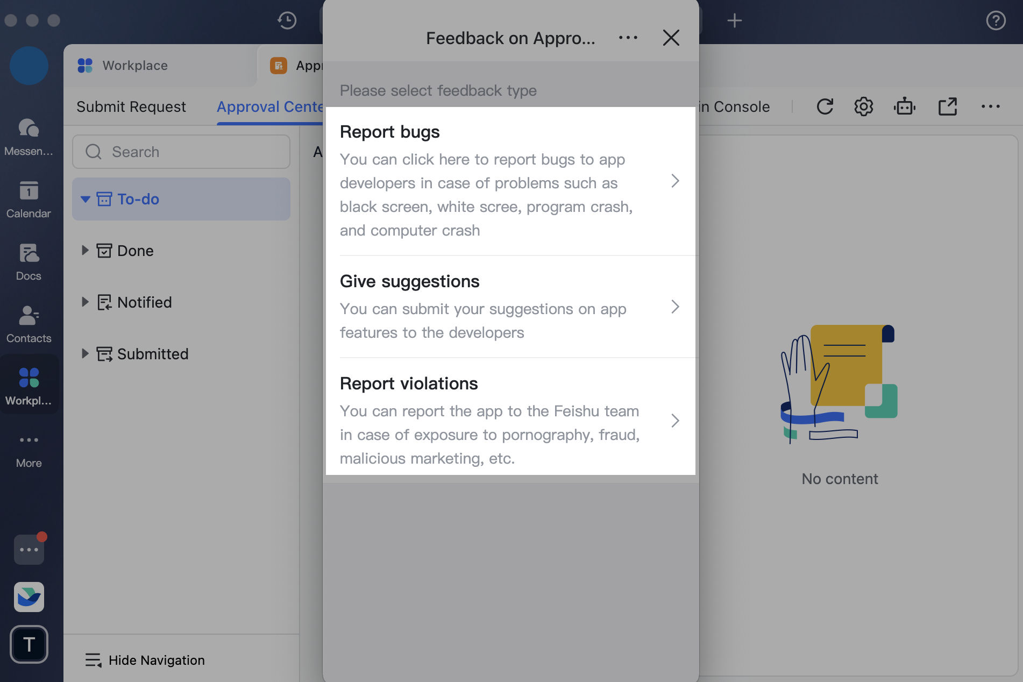Open Contacts from the sidebar
Screen dimensions: 1023x682
coord(29,322)
